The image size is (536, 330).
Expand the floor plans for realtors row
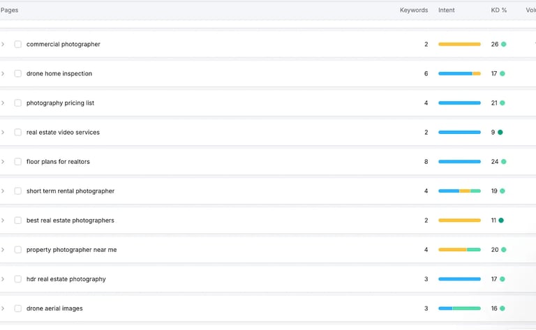tap(3, 162)
